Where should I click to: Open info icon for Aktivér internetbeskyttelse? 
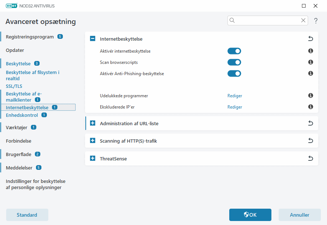pos(311,51)
